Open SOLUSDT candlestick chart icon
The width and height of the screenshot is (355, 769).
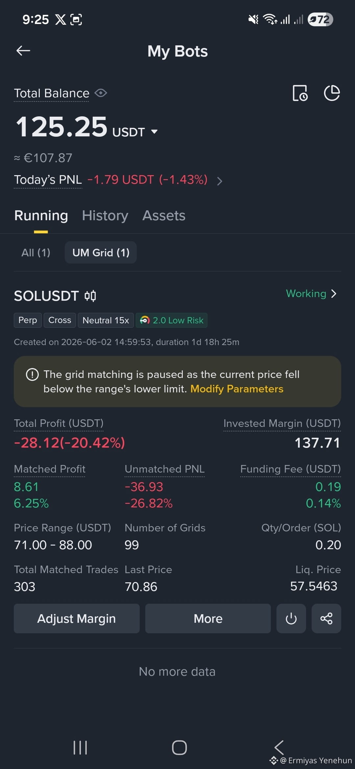tap(90, 296)
